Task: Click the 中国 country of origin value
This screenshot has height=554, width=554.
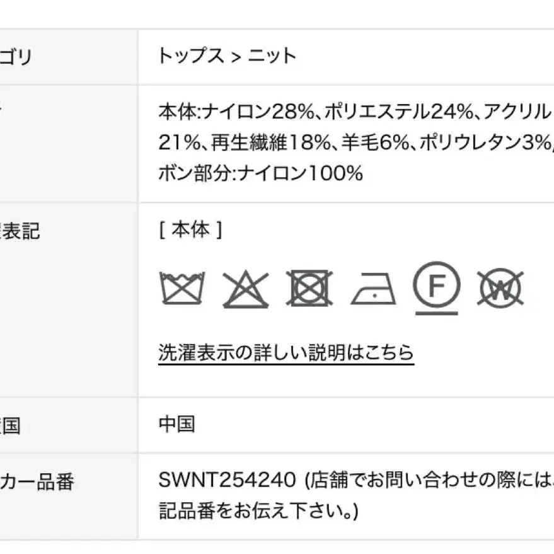Action: 176,424
